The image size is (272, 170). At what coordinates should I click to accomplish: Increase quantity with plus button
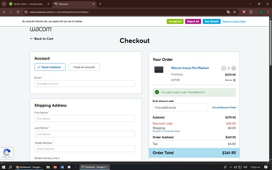coord(234,68)
